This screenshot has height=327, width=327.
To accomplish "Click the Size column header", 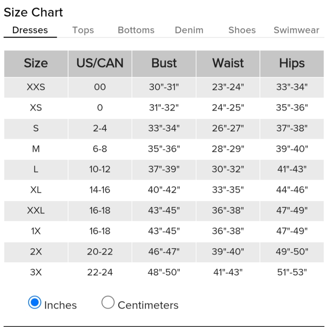I will click(36, 64).
